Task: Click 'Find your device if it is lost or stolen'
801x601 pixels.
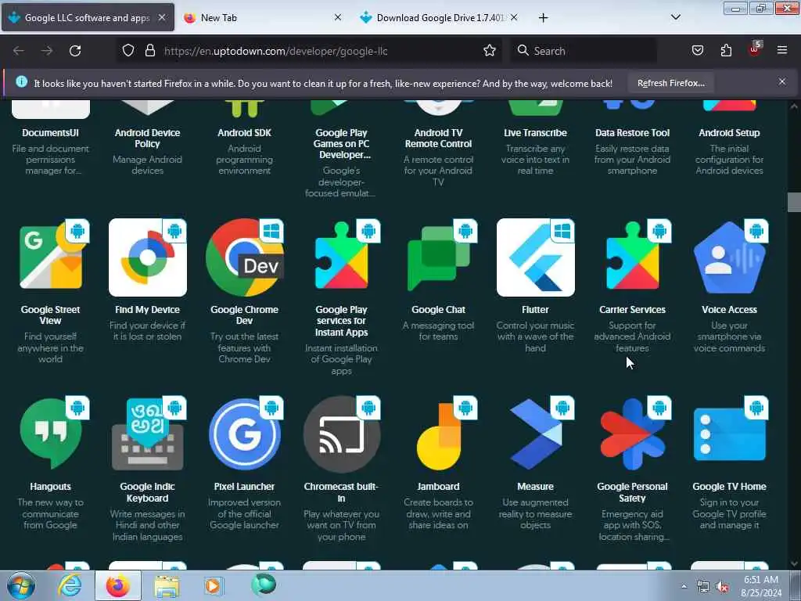Action: click(148, 331)
